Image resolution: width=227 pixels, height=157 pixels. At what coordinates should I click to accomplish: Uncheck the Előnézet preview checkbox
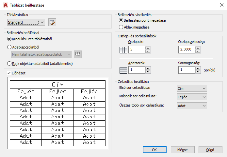(9, 73)
